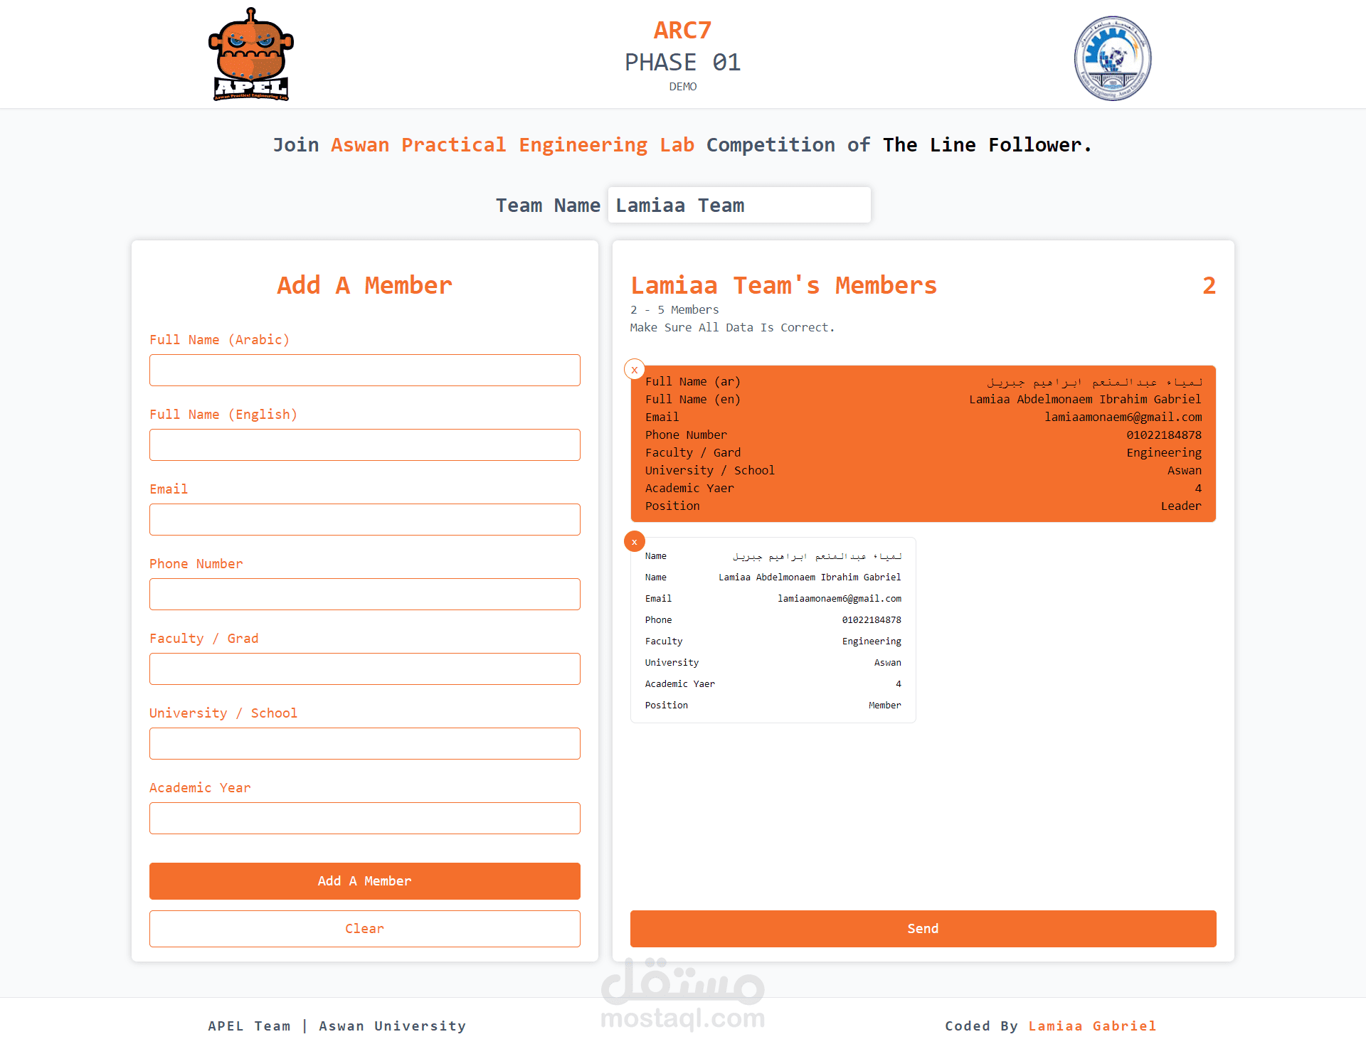Click the Clear button to reset form
This screenshot has width=1366, height=1054.
click(364, 929)
